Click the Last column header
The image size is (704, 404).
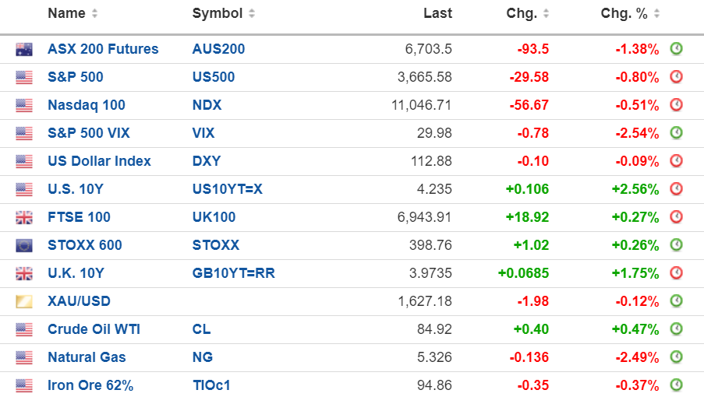pos(437,13)
